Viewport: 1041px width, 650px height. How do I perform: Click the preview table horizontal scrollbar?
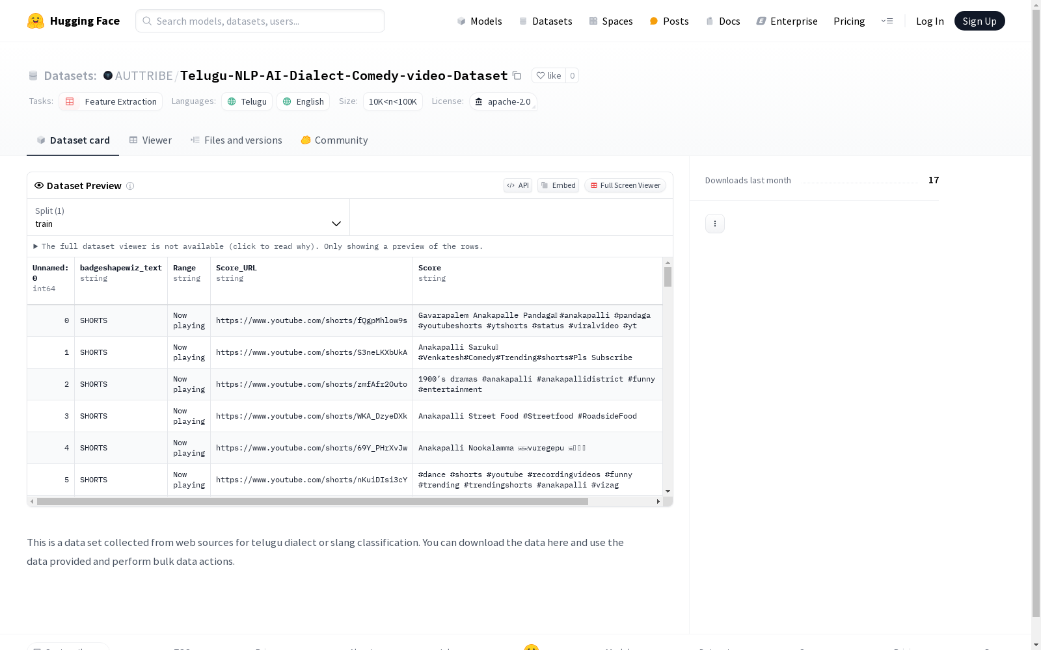(312, 502)
